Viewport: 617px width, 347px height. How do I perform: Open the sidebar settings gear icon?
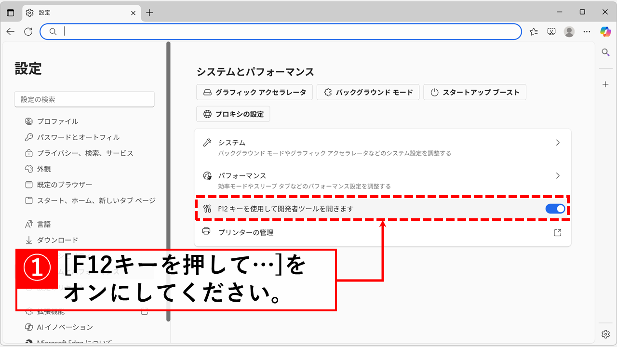pyautogui.click(x=605, y=334)
